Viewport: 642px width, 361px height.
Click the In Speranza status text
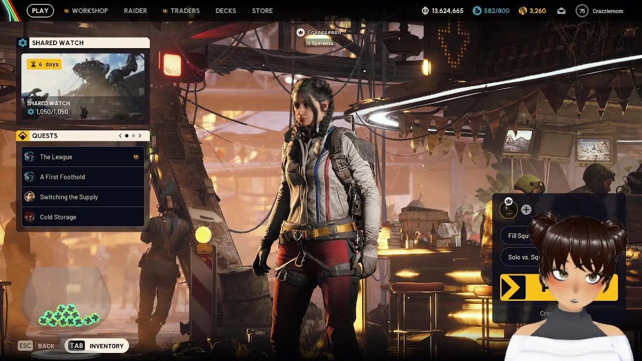tap(320, 44)
